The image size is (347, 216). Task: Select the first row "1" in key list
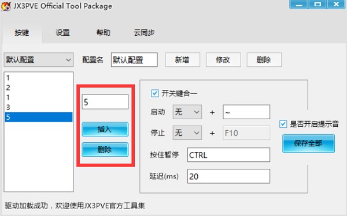click(x=39, y=78)
